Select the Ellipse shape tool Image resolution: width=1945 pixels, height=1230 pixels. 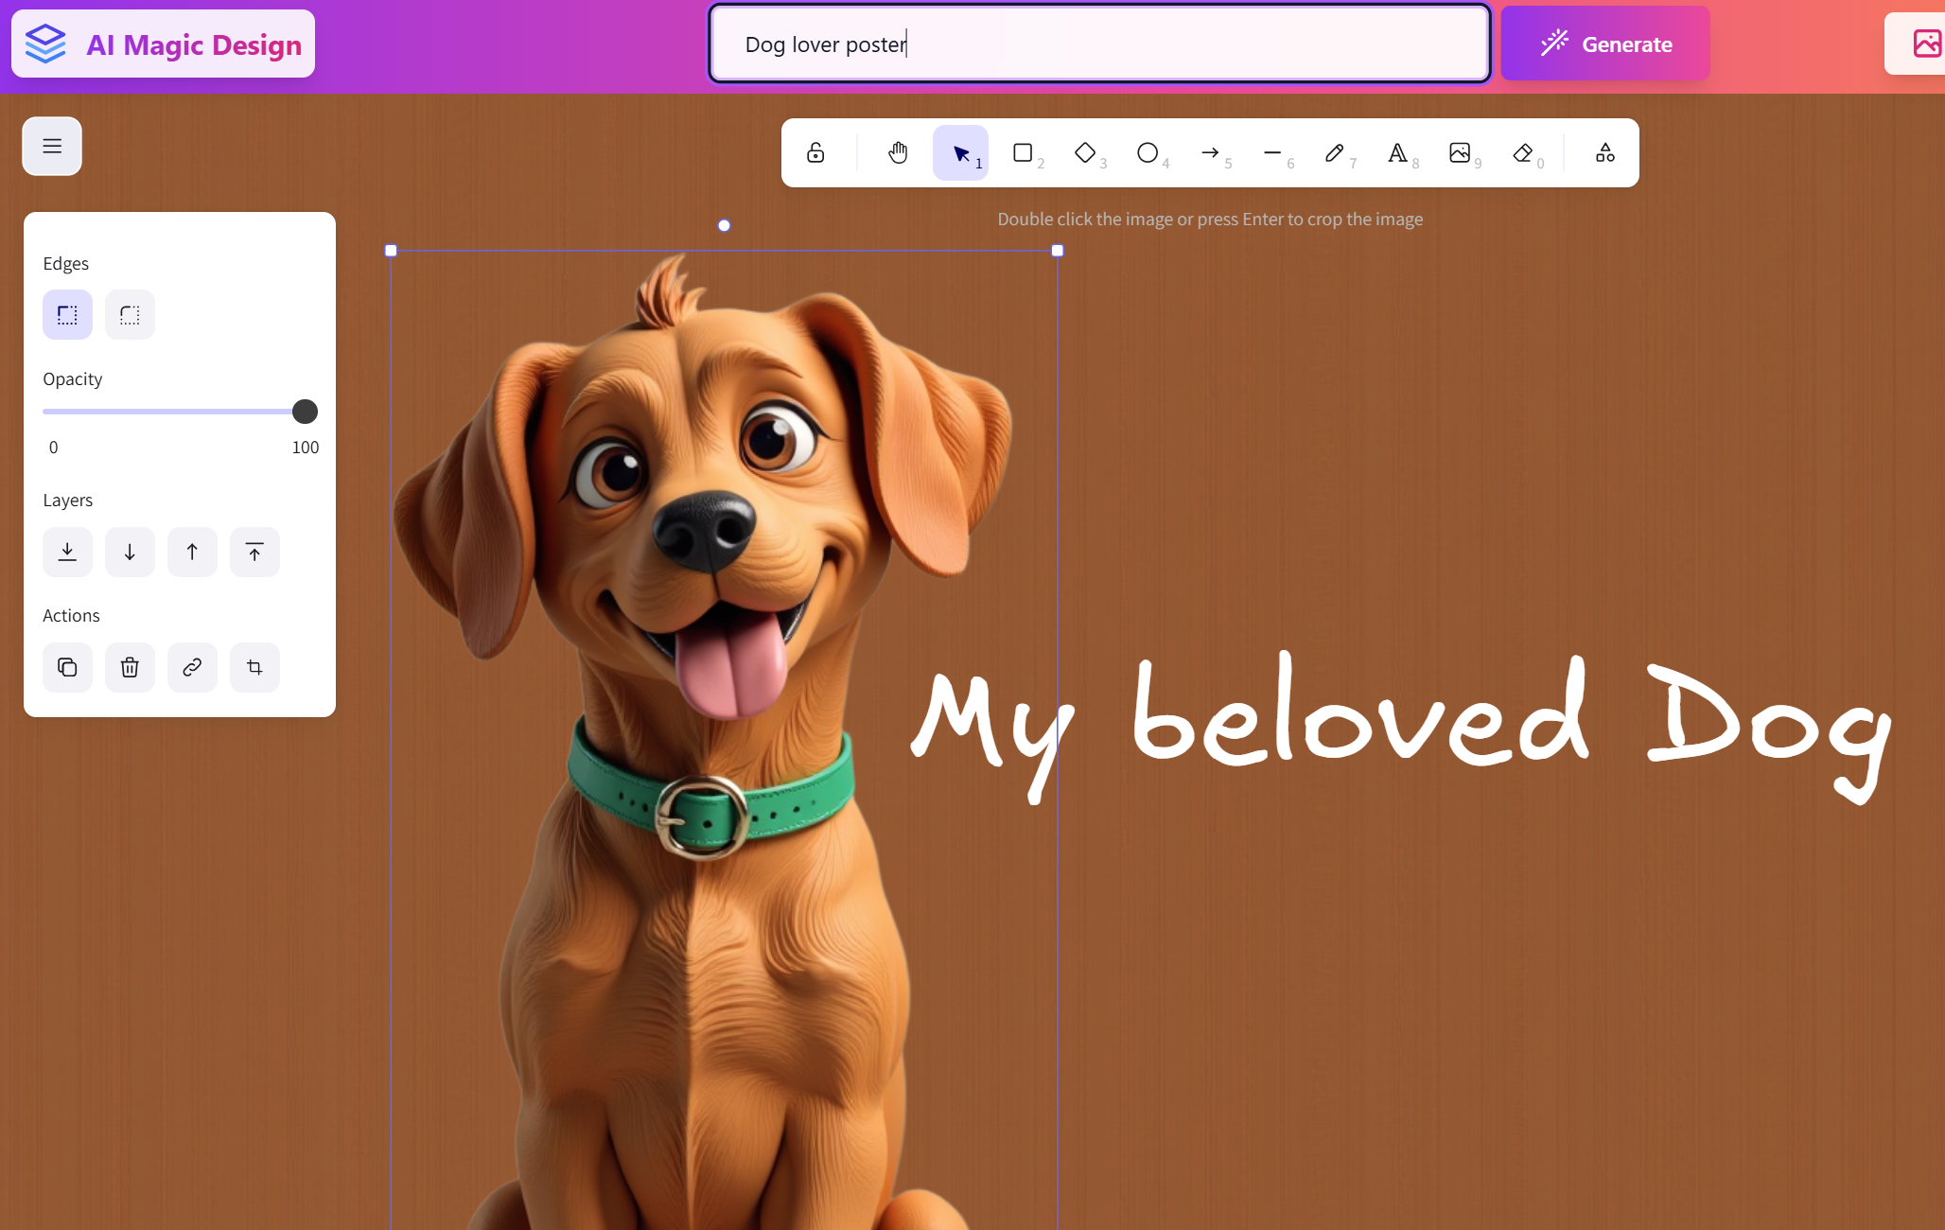tap(1148, 153)
